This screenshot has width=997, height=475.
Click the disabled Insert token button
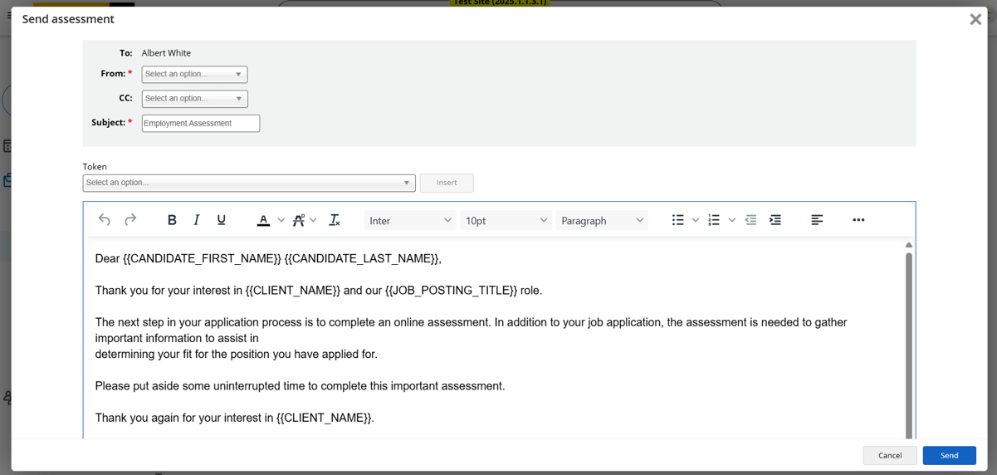pyautogui.click(x=447, y=183)
